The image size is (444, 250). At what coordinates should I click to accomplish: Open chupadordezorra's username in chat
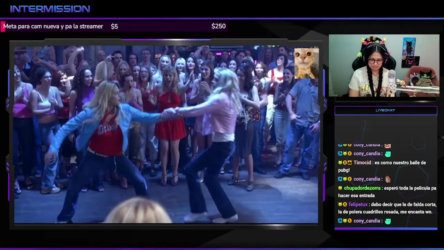tap(362, 188)
